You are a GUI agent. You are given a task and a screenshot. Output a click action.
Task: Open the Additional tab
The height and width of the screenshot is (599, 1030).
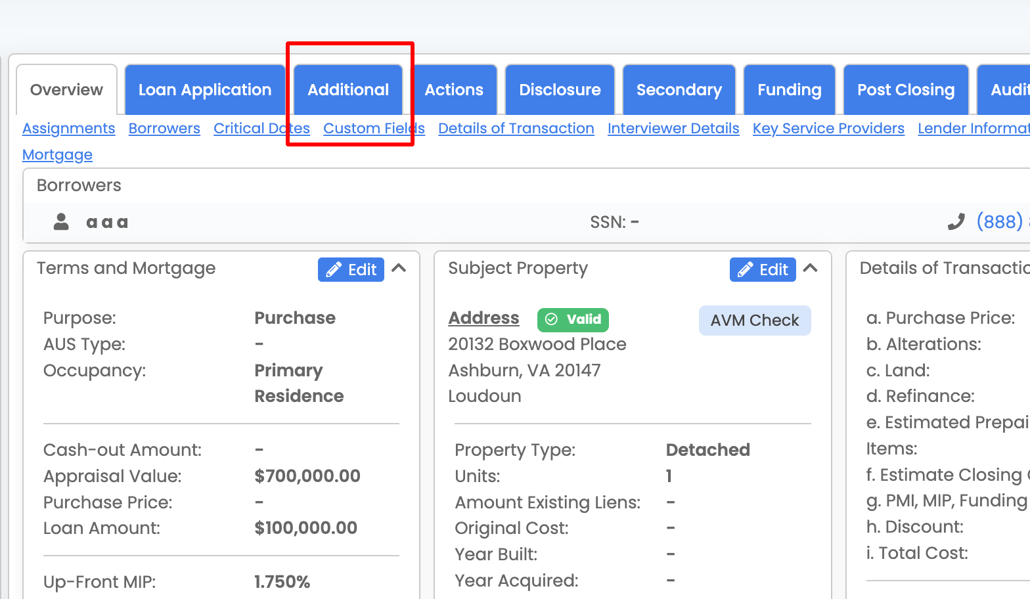pos(347,89)
